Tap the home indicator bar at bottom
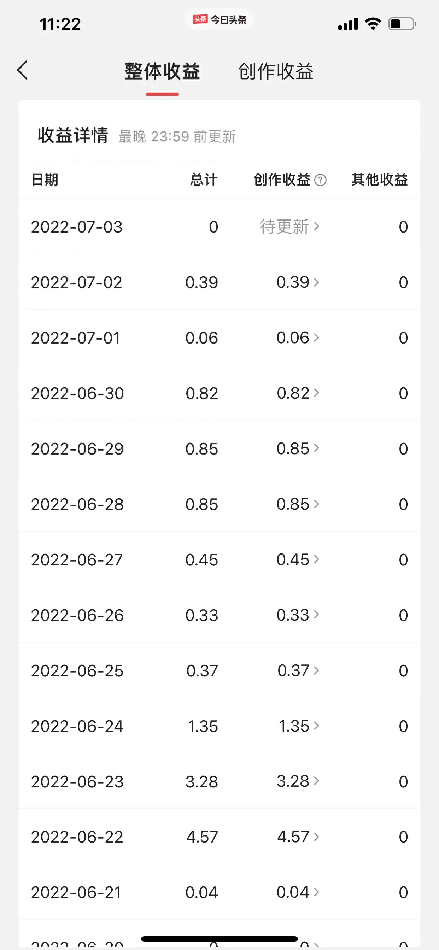 click(219, 939)
